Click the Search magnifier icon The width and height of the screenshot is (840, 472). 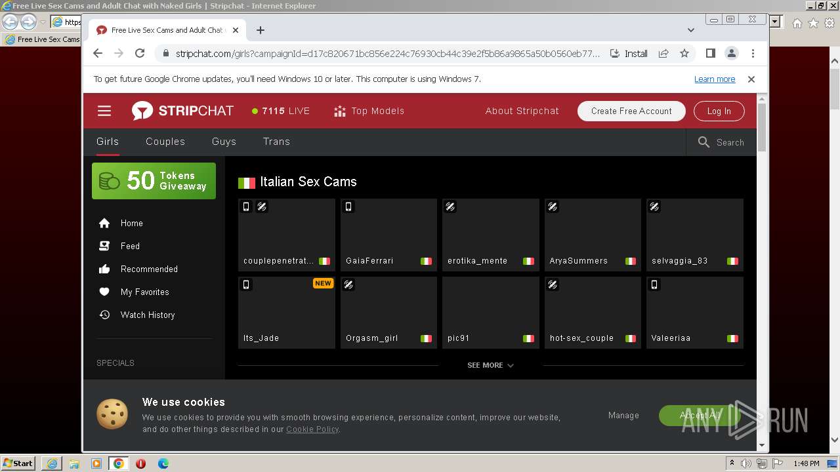[x=703, y=142]
